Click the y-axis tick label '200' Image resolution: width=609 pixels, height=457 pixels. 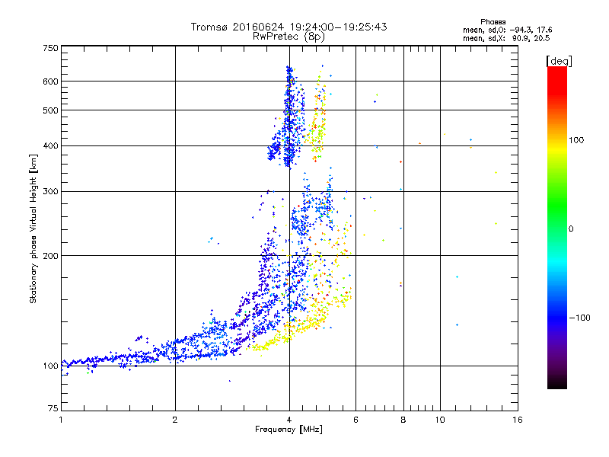click(51, 256)
